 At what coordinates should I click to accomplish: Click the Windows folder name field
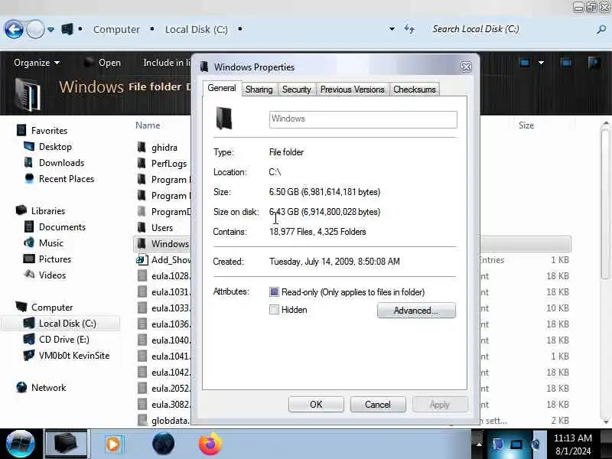(x=363, y=119)
